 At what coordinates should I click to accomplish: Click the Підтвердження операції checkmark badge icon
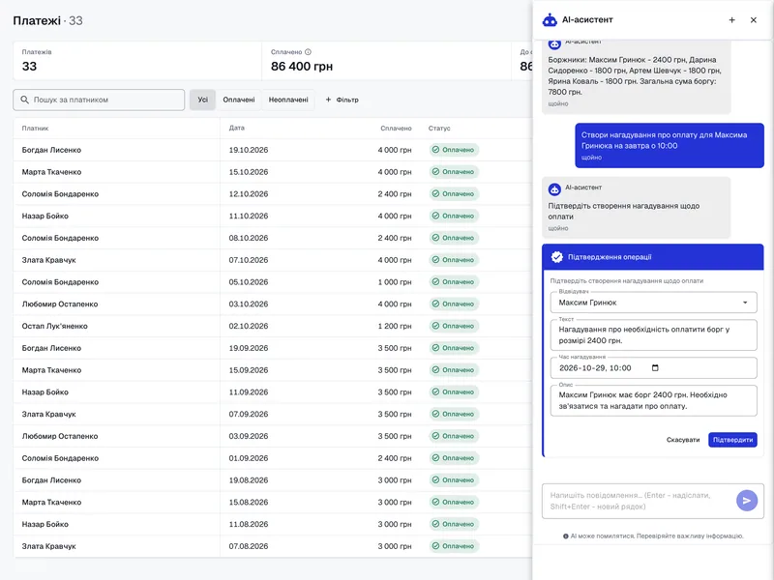557,257
